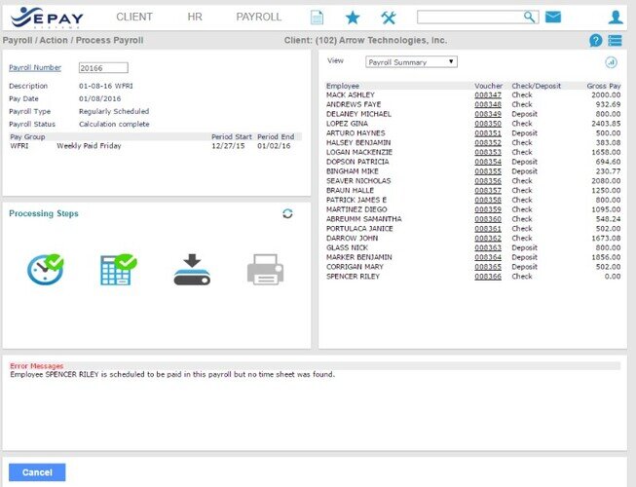This screenshot has height=487, width=636.
Task: Click the blue help question mark icon
Action: pyautogui.click(x=596, y=41)
